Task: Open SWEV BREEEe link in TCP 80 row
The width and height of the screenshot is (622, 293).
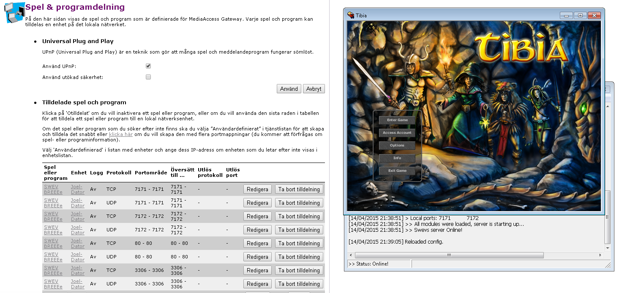Action: 53,243
